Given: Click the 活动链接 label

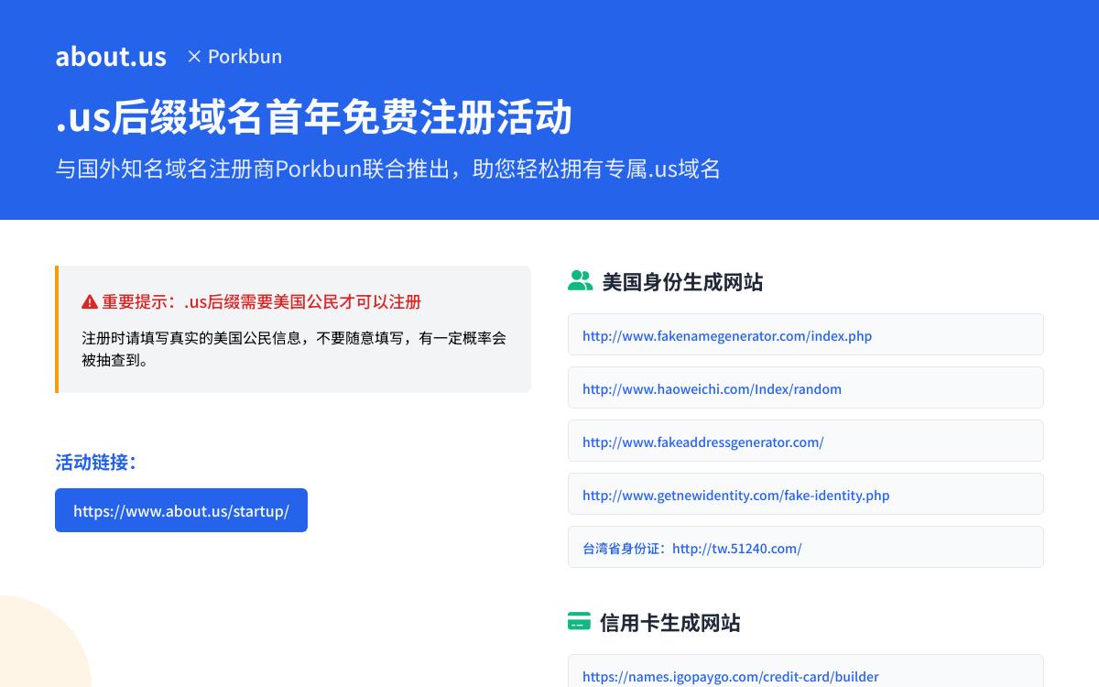Looking at the screenshot, I should tap(96, 462).
